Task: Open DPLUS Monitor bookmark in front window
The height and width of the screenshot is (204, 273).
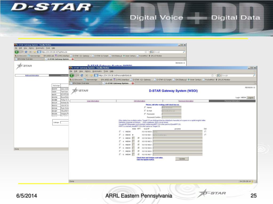Action: pyautogui.click(x=223, y=80)
